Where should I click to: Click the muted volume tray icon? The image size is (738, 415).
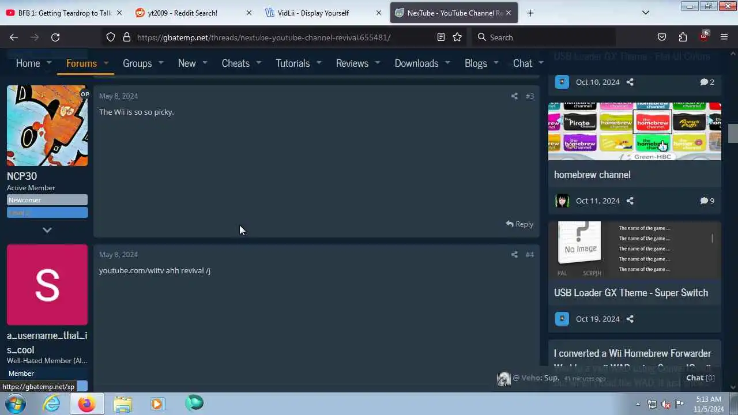[666, 404]
